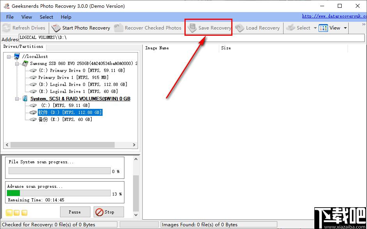Collapse System, SCSI & RAID VOLUMES node

(x=17, y=99)
